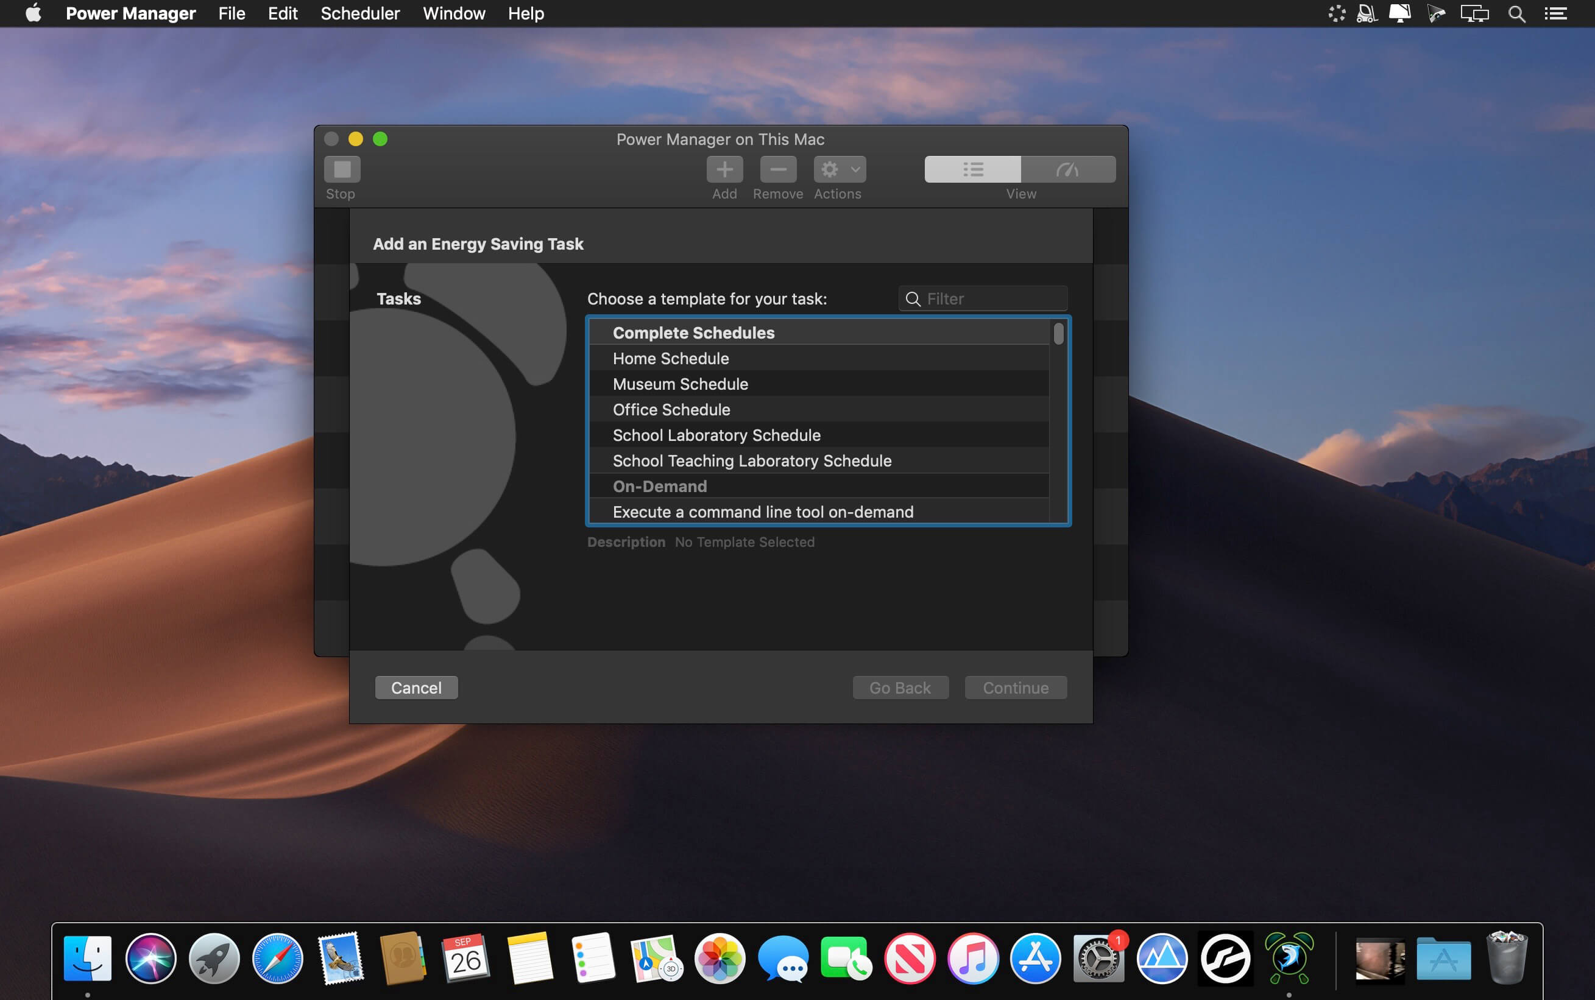
Task: Open the Power Manager alarm clock dock icon
Action: 1288,957
